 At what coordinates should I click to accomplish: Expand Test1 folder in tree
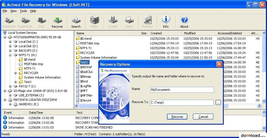(15, 82)
